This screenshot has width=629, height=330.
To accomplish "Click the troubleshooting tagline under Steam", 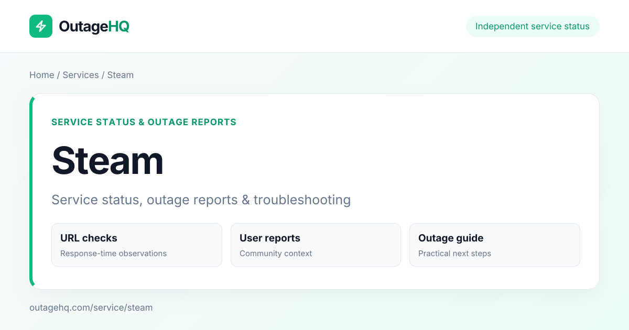I will click(x=201, y=200).
